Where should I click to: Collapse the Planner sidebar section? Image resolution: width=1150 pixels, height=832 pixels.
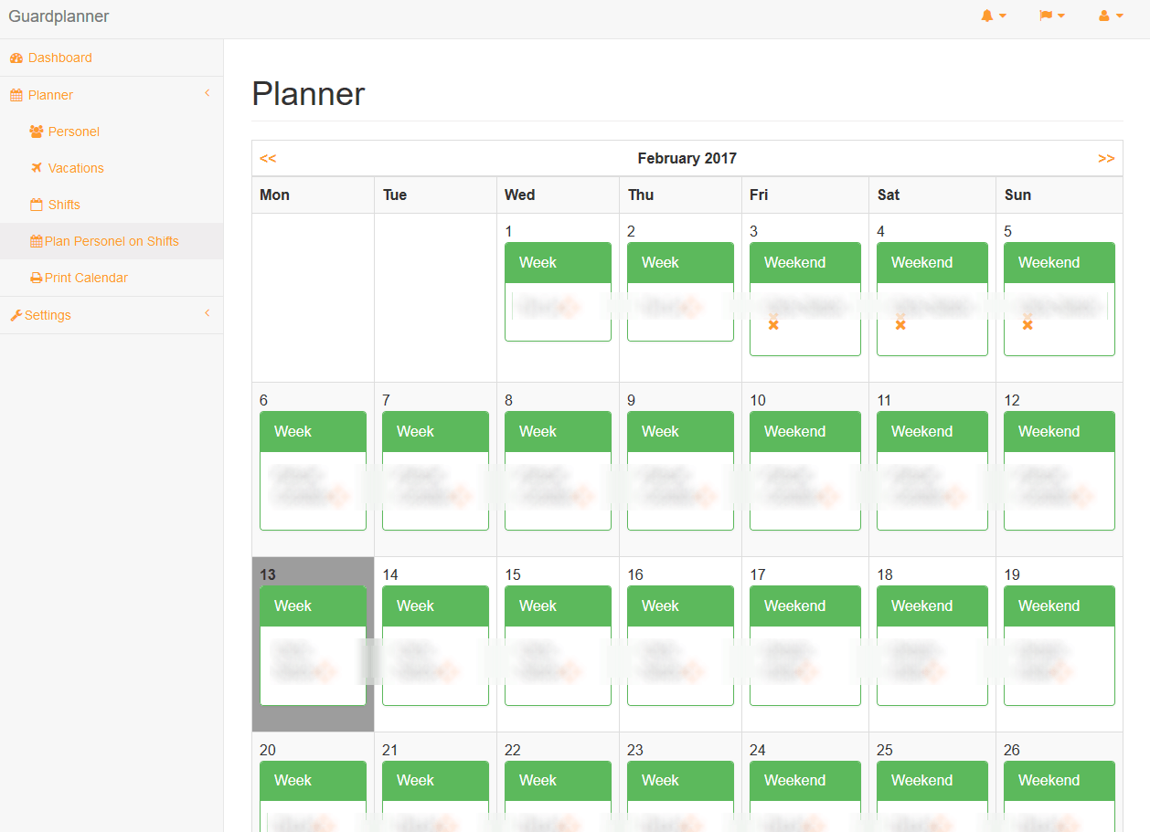(x=208, y=93)
